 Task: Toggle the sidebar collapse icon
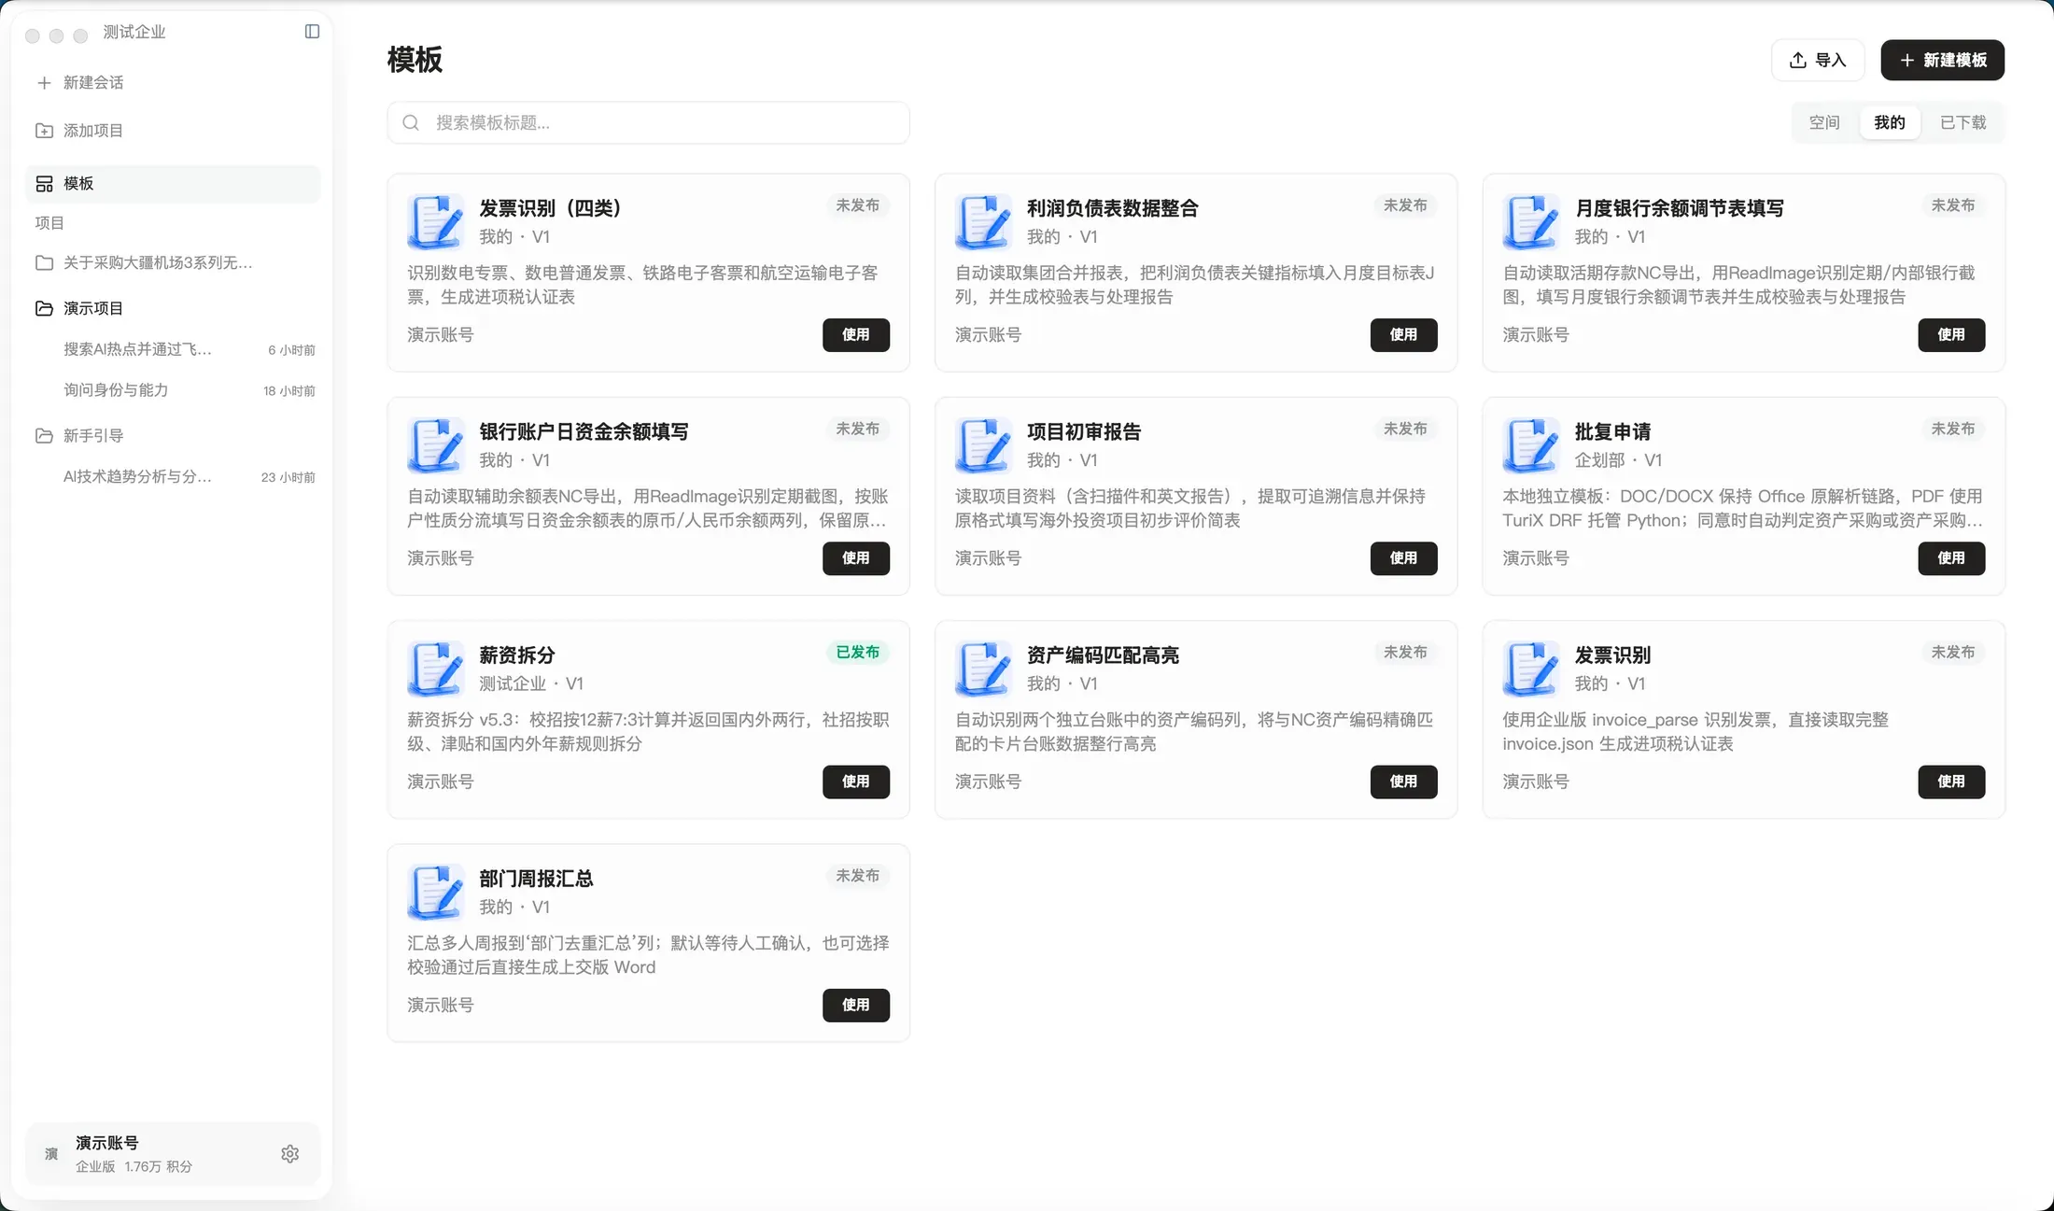(312, 32)
